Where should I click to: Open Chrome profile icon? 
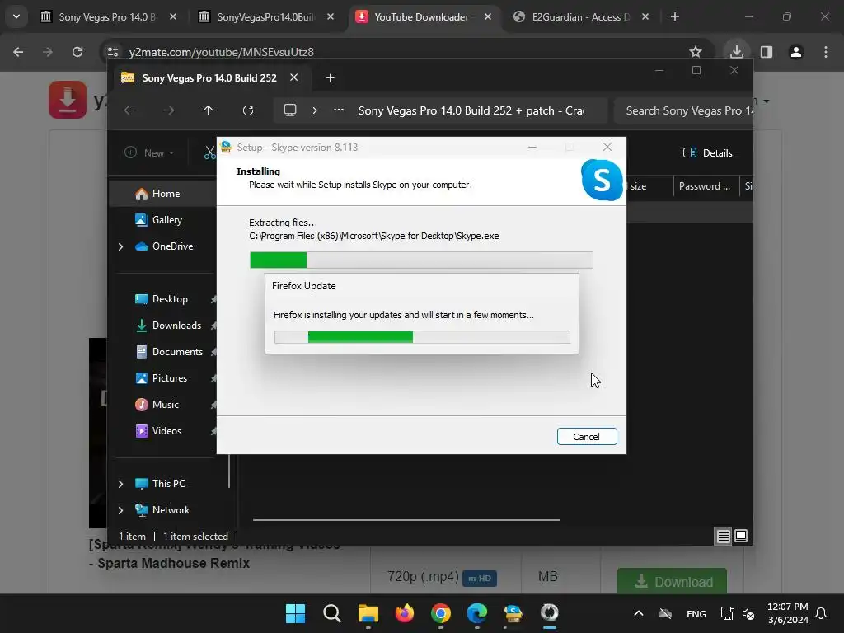click(796, 52)
